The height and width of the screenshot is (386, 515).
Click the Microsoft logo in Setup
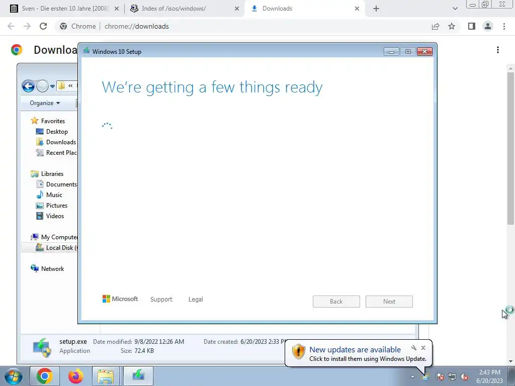[x=120, y=299]
